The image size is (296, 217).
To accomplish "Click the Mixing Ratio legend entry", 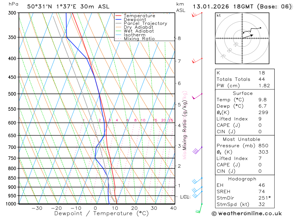I will pos(139,39).
